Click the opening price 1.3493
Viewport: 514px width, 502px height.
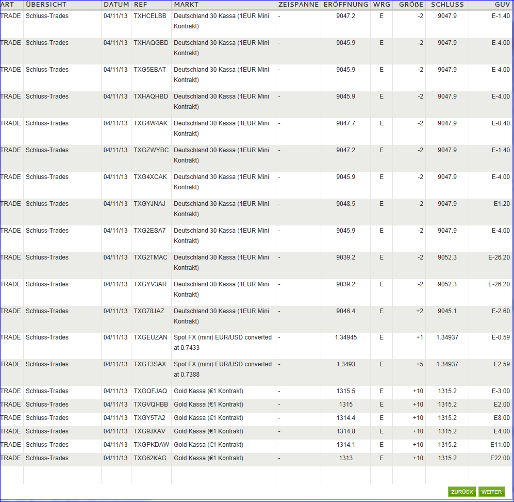(x=345, y=364)
